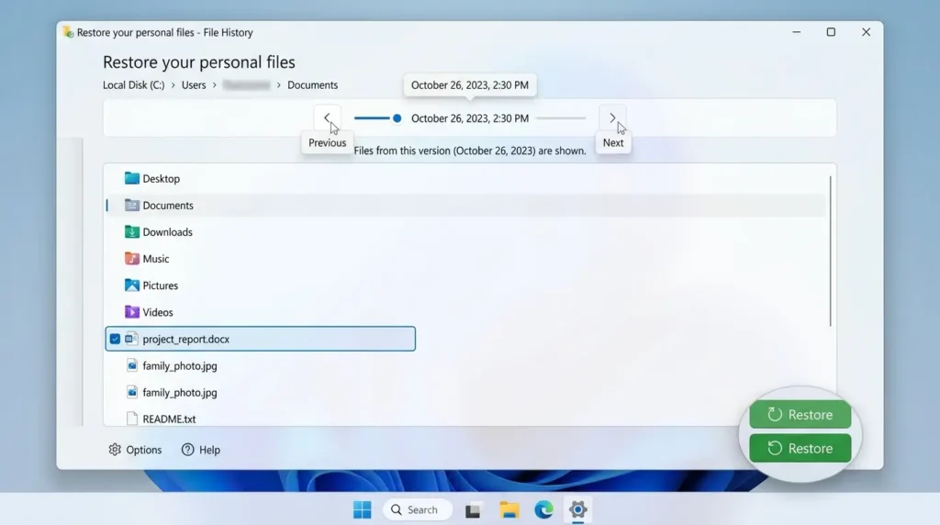This screenshot has height=525, width=940.
Task: Click the date tooltip above the timeline
Action: (470, 85)
